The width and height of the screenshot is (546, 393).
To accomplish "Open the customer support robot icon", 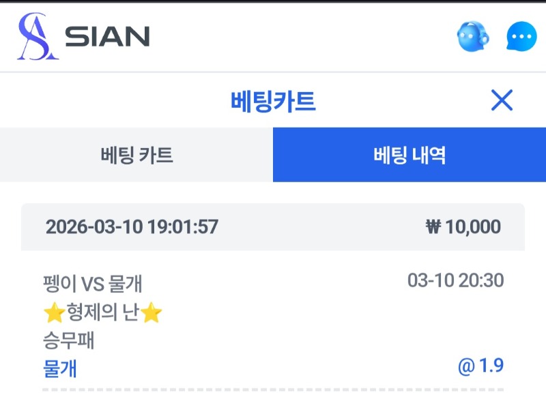I will coord(474,36).
